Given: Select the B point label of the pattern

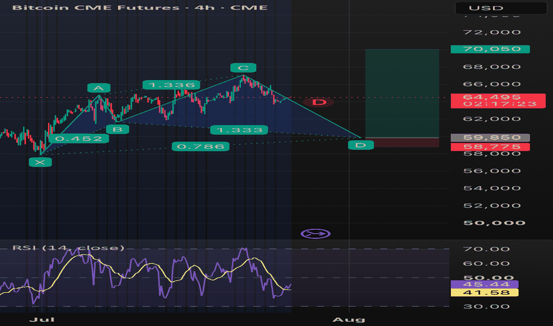Looking at the screenshot, I should (117, 129).
